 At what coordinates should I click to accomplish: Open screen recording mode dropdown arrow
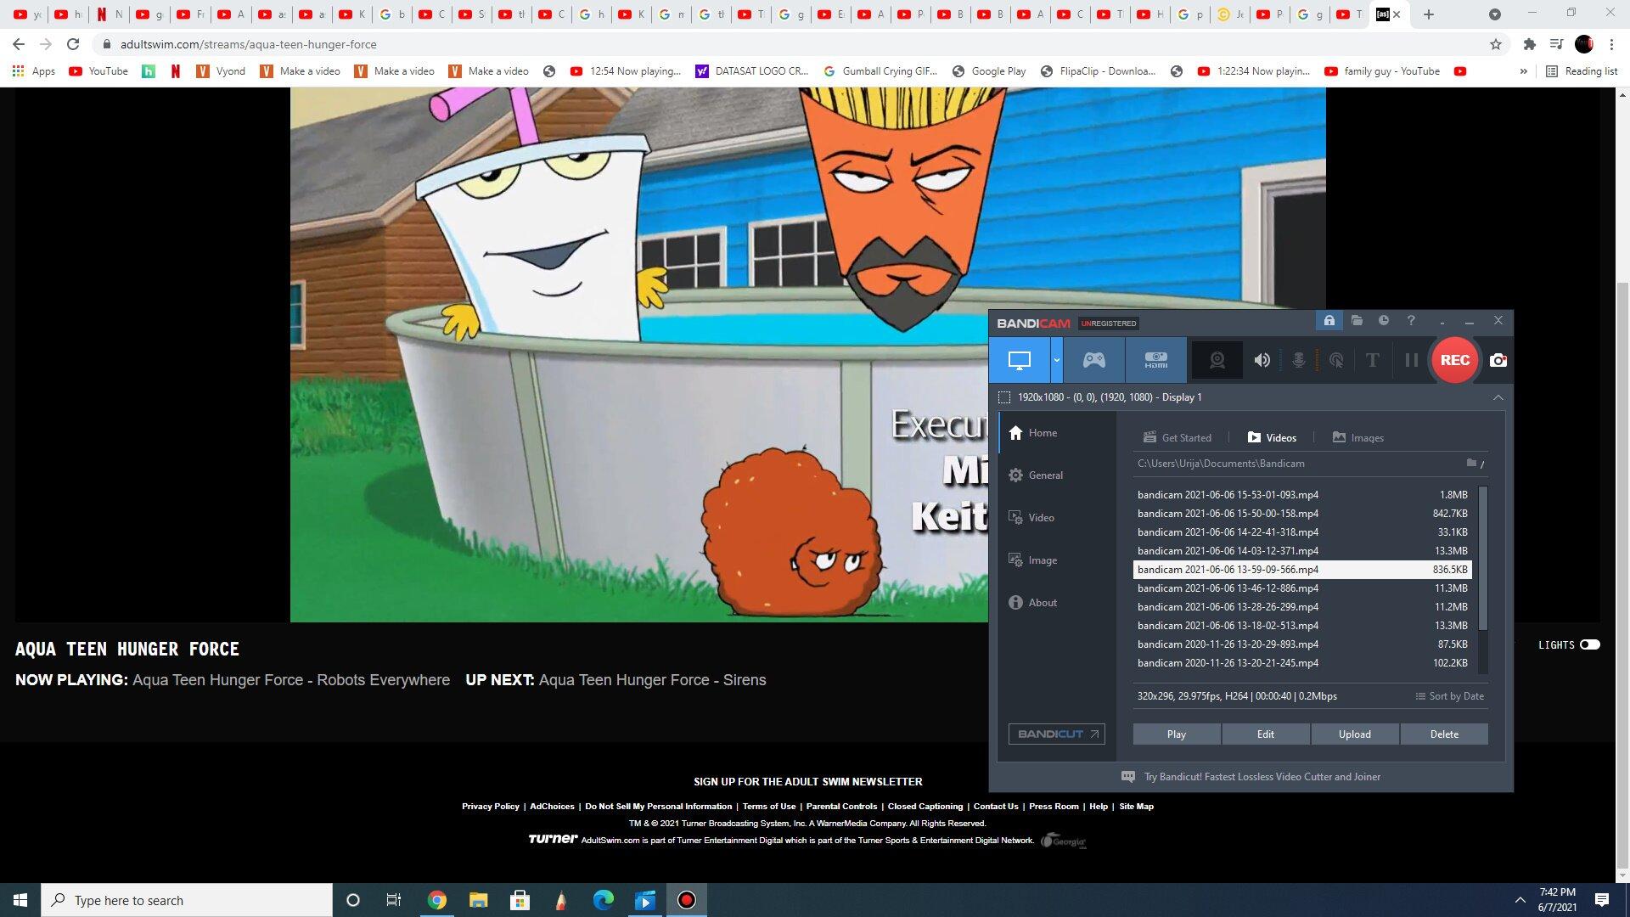point(1056,360)
